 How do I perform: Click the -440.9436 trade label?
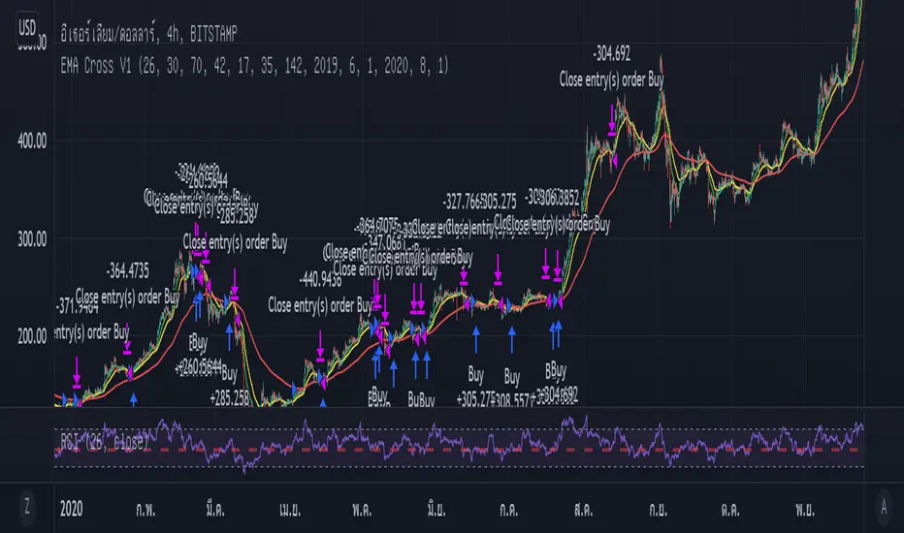pos(320,280)
